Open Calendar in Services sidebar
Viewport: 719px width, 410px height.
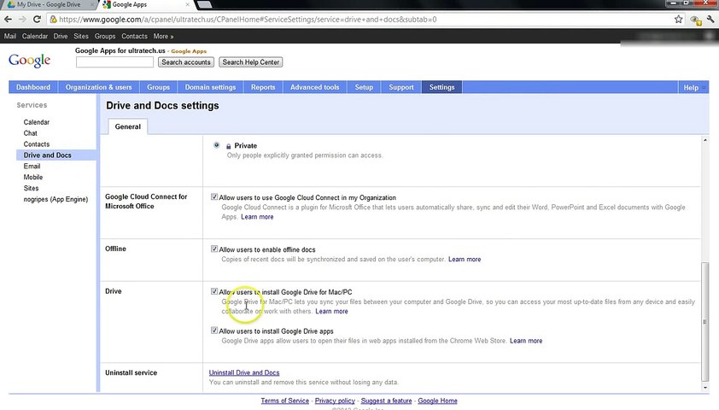tap(36, 122)
